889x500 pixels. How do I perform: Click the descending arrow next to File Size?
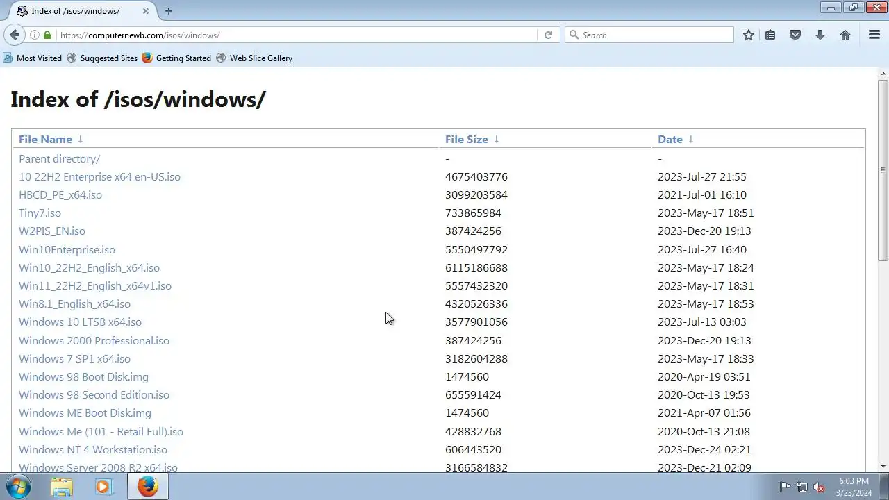click(x=497, y=139)
